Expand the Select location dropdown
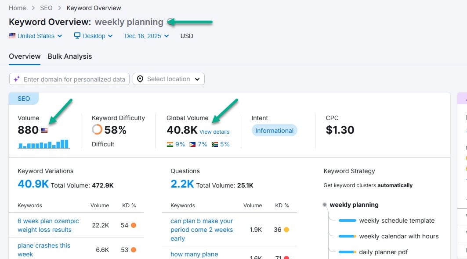467x259 pixels. (169, 79)
